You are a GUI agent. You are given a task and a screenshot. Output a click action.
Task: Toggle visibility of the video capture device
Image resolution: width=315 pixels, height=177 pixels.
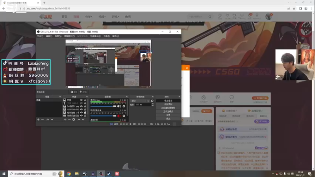pos(82,116)
